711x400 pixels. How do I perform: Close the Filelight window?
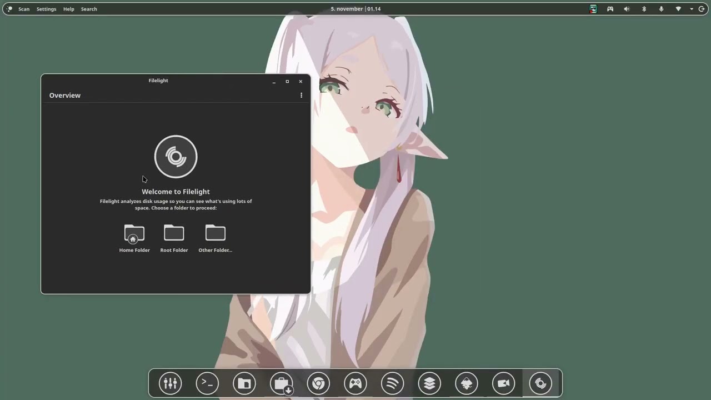[x=301, y=82]
